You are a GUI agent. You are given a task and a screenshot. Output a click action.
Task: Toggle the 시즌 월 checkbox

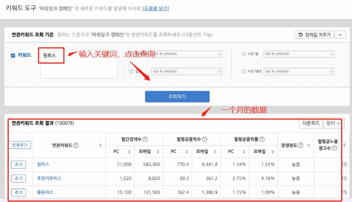[x=243, y=54]
